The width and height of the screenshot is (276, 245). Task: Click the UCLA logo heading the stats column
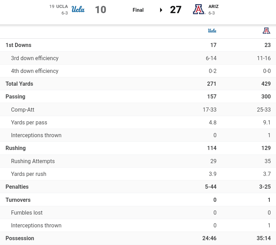coord(212,31)
